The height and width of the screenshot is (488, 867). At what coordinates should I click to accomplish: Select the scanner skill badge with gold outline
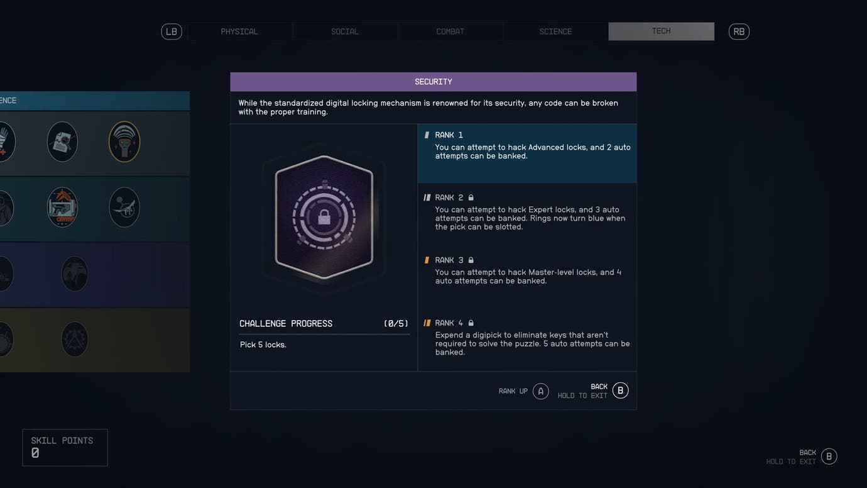pyautogui.click(x=124, y=141)
